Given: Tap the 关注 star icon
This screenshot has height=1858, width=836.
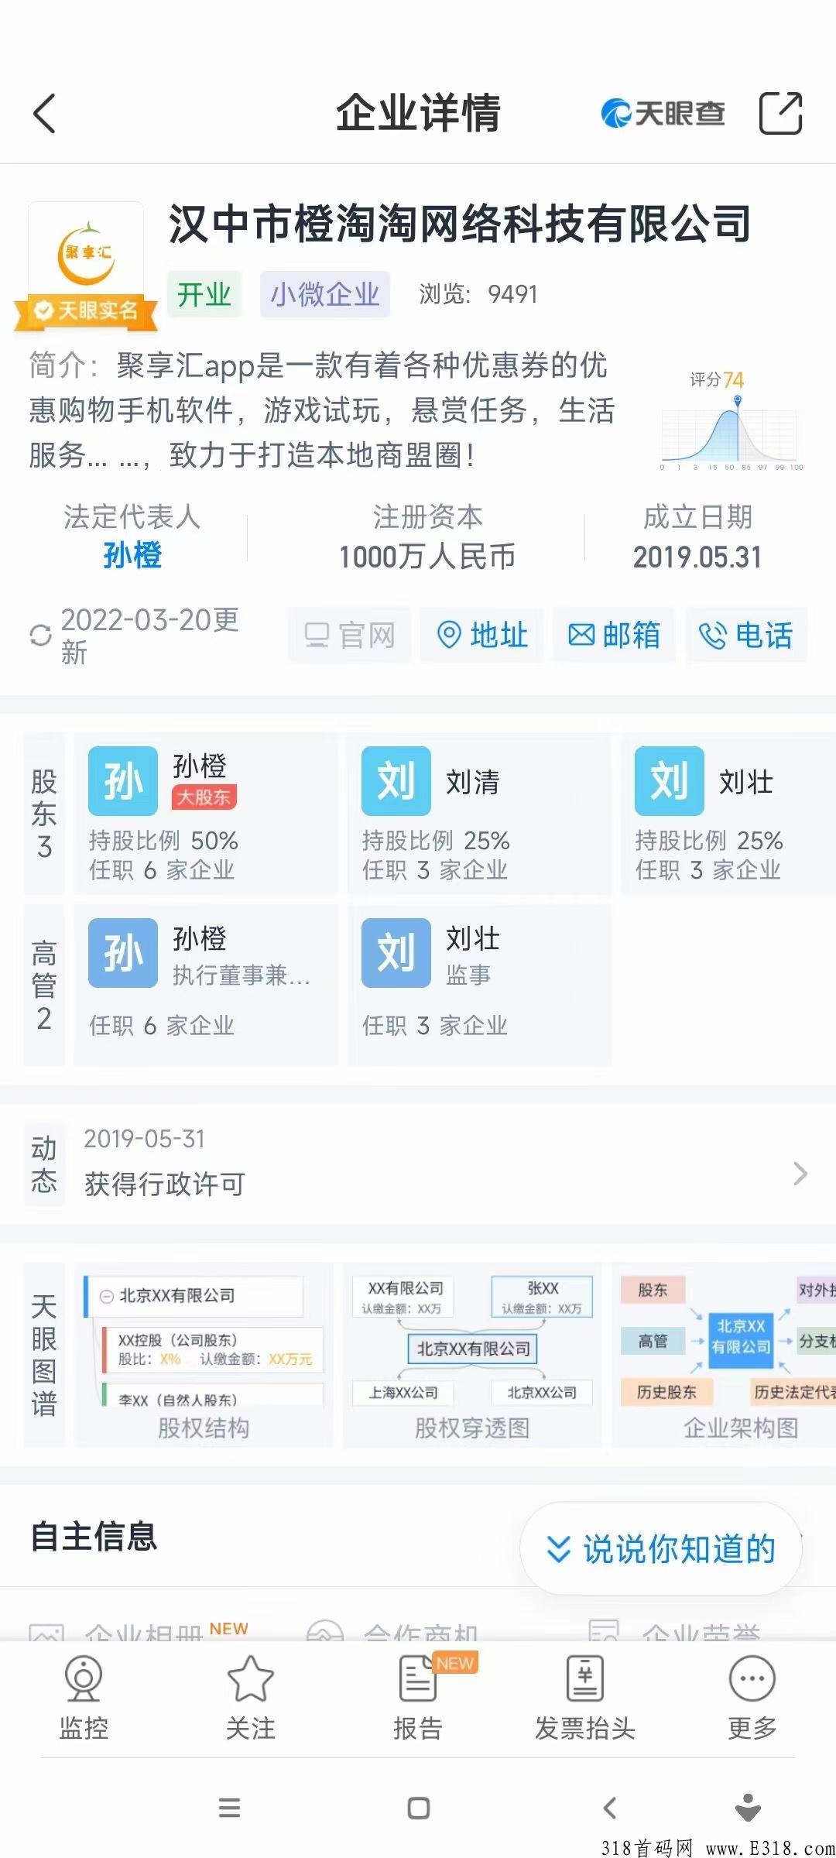Looking at the screenshot, I should tap(251, 1699).
